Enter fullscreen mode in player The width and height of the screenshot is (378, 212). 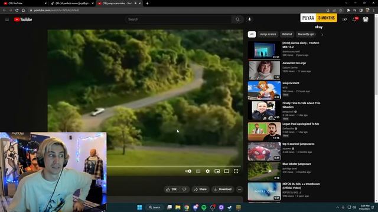click(x=236, y=171)
